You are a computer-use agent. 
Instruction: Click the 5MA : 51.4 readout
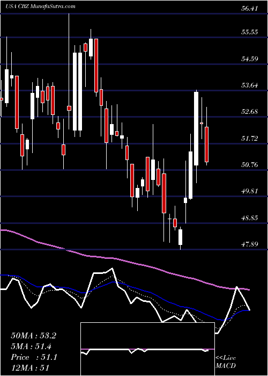tap(31, 346)
